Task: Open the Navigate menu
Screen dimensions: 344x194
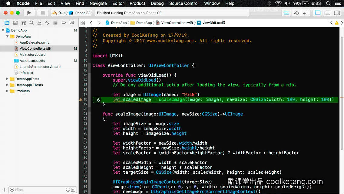Action: 98,3
